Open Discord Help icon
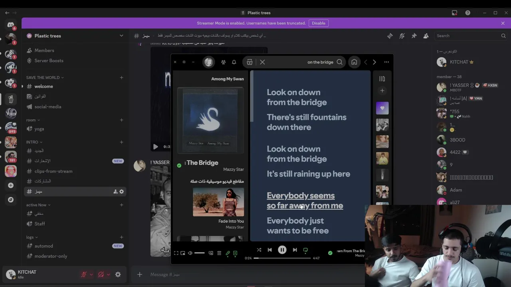The height and width of the screenshot is (287, 511). point(467,13)
